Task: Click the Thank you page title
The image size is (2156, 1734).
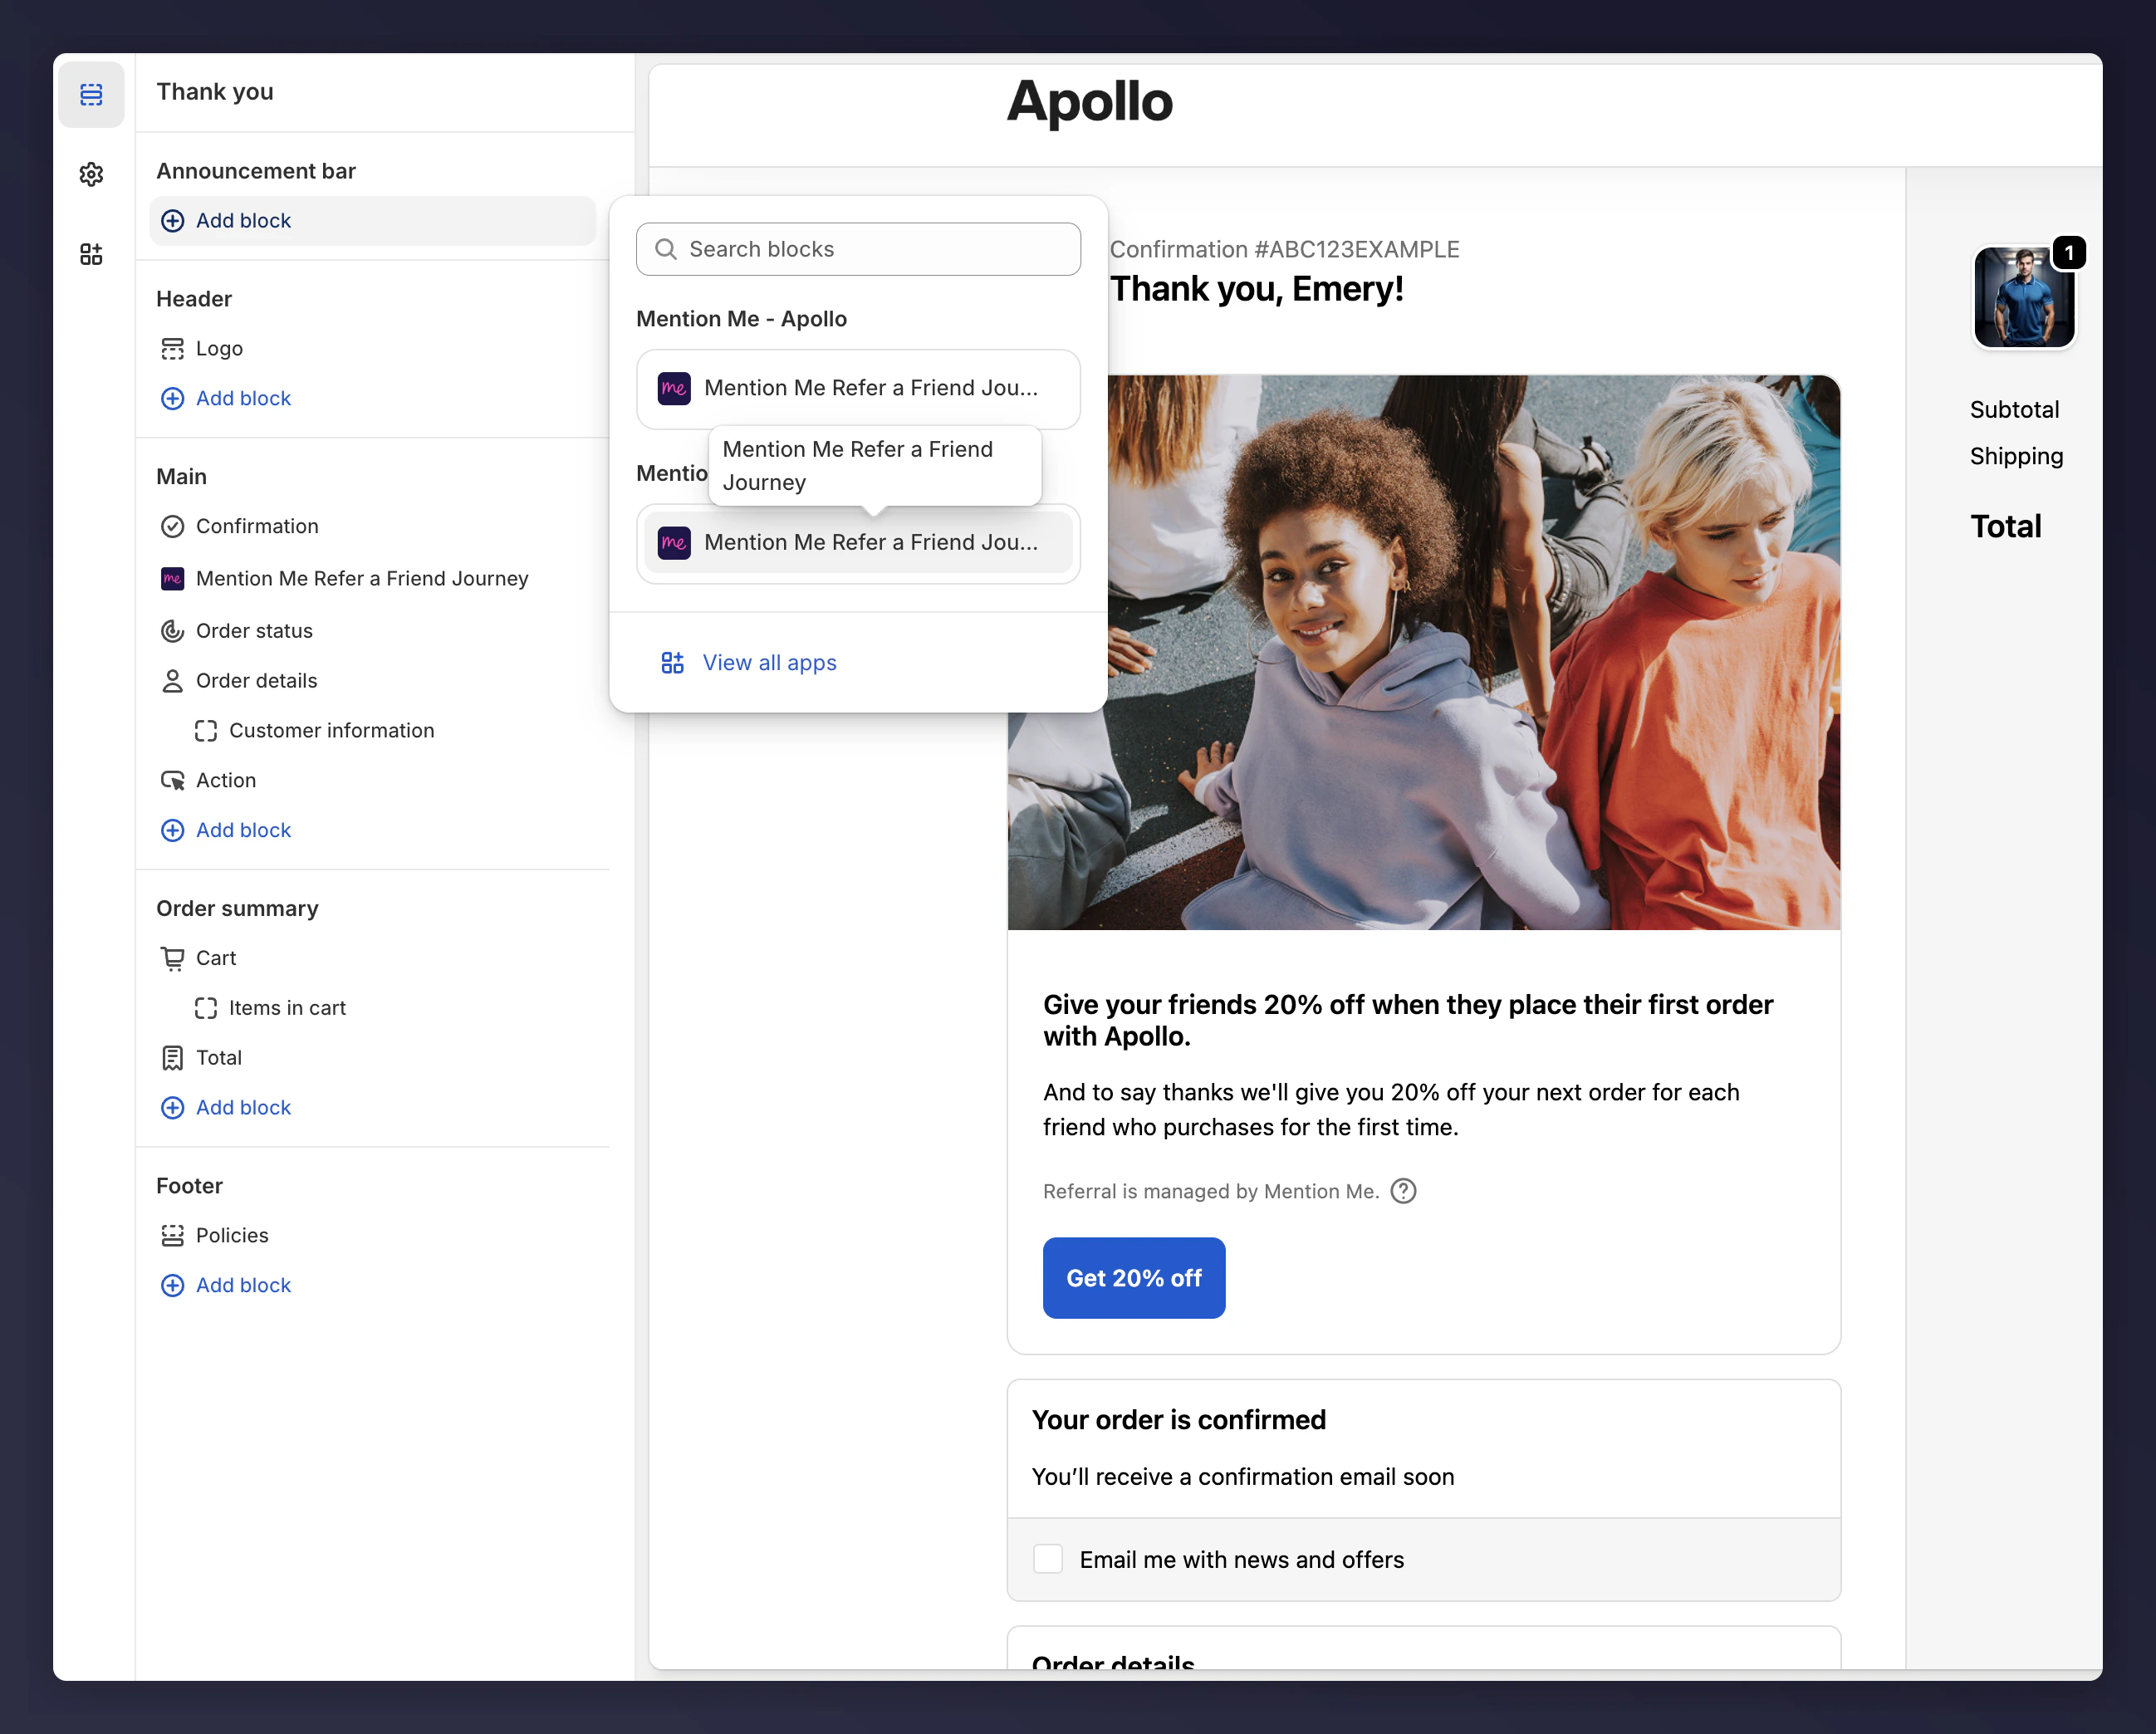Action: [215, 92]
